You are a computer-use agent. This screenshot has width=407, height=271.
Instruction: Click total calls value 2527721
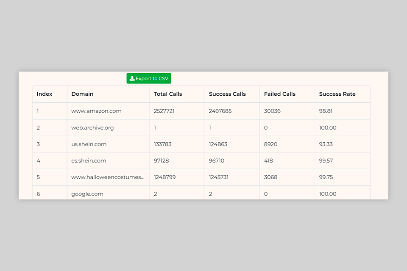pos(164,111)
